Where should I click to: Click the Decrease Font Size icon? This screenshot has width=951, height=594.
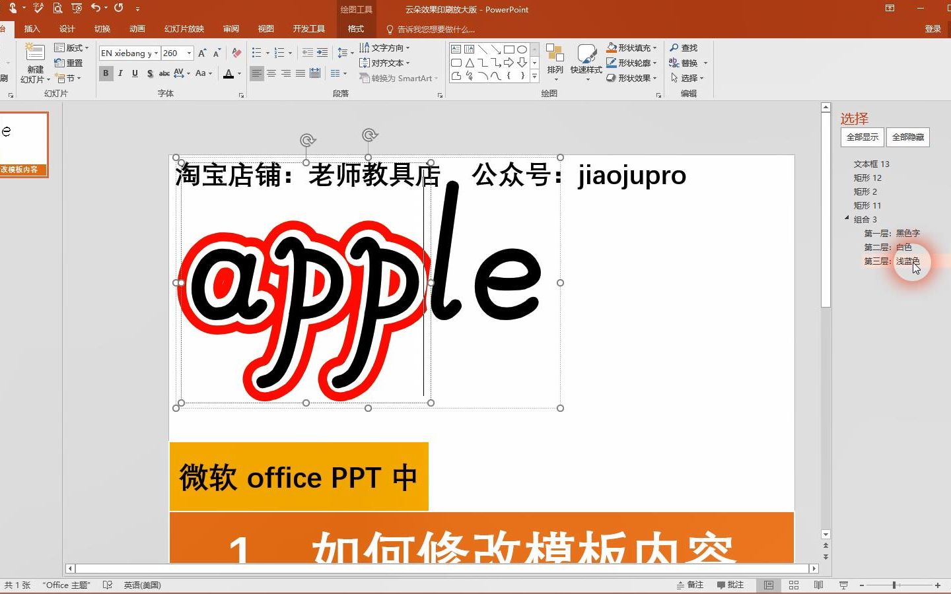(x=217, y=53)
